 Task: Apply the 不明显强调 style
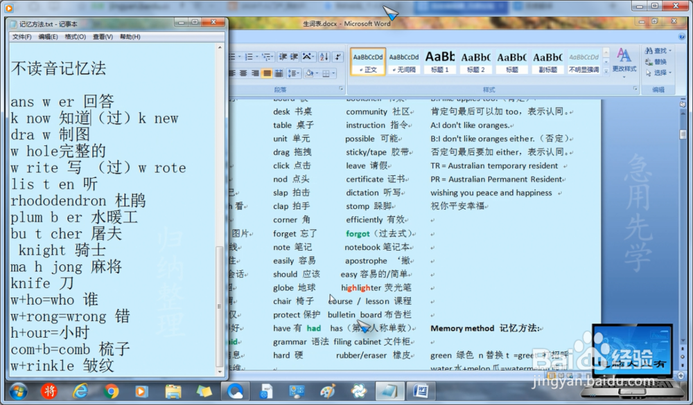584,62
